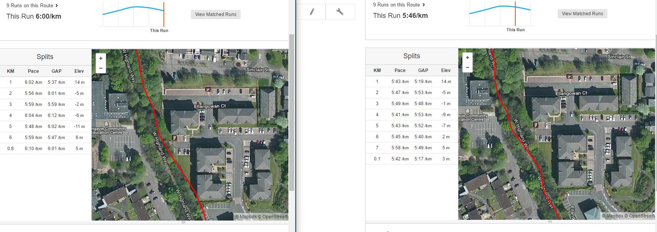Select split 3 row with pace 5:59 /km left

[x=45, y=104]
